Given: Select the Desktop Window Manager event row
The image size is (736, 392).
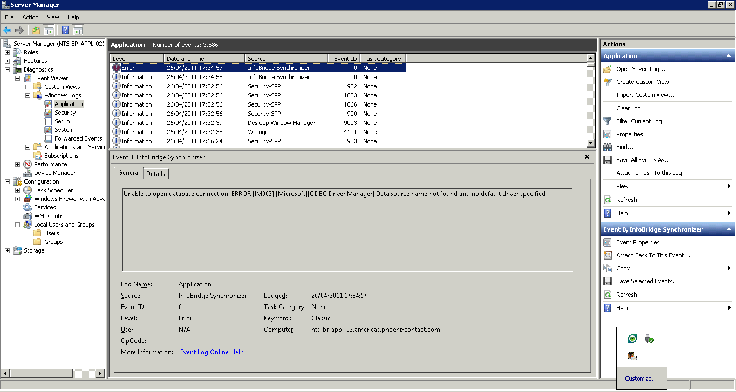Looking at the screenshot, I should (258, 123).
